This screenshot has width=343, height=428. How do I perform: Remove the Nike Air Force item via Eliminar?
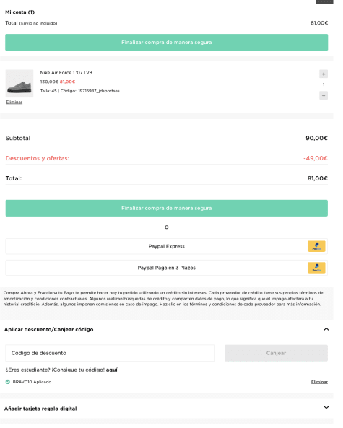(x=14, y=102)
